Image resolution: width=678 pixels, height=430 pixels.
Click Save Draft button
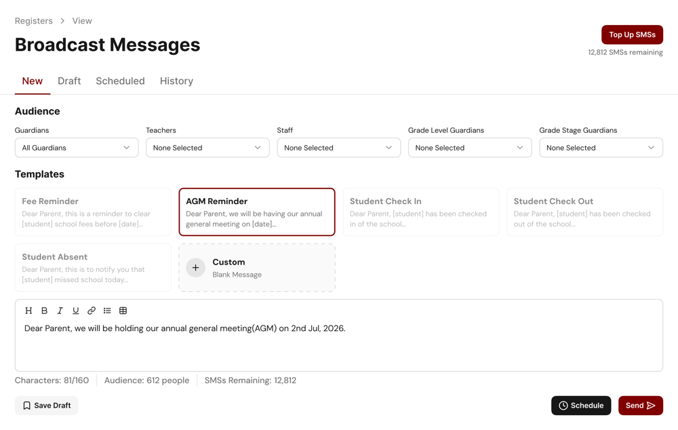46,406
